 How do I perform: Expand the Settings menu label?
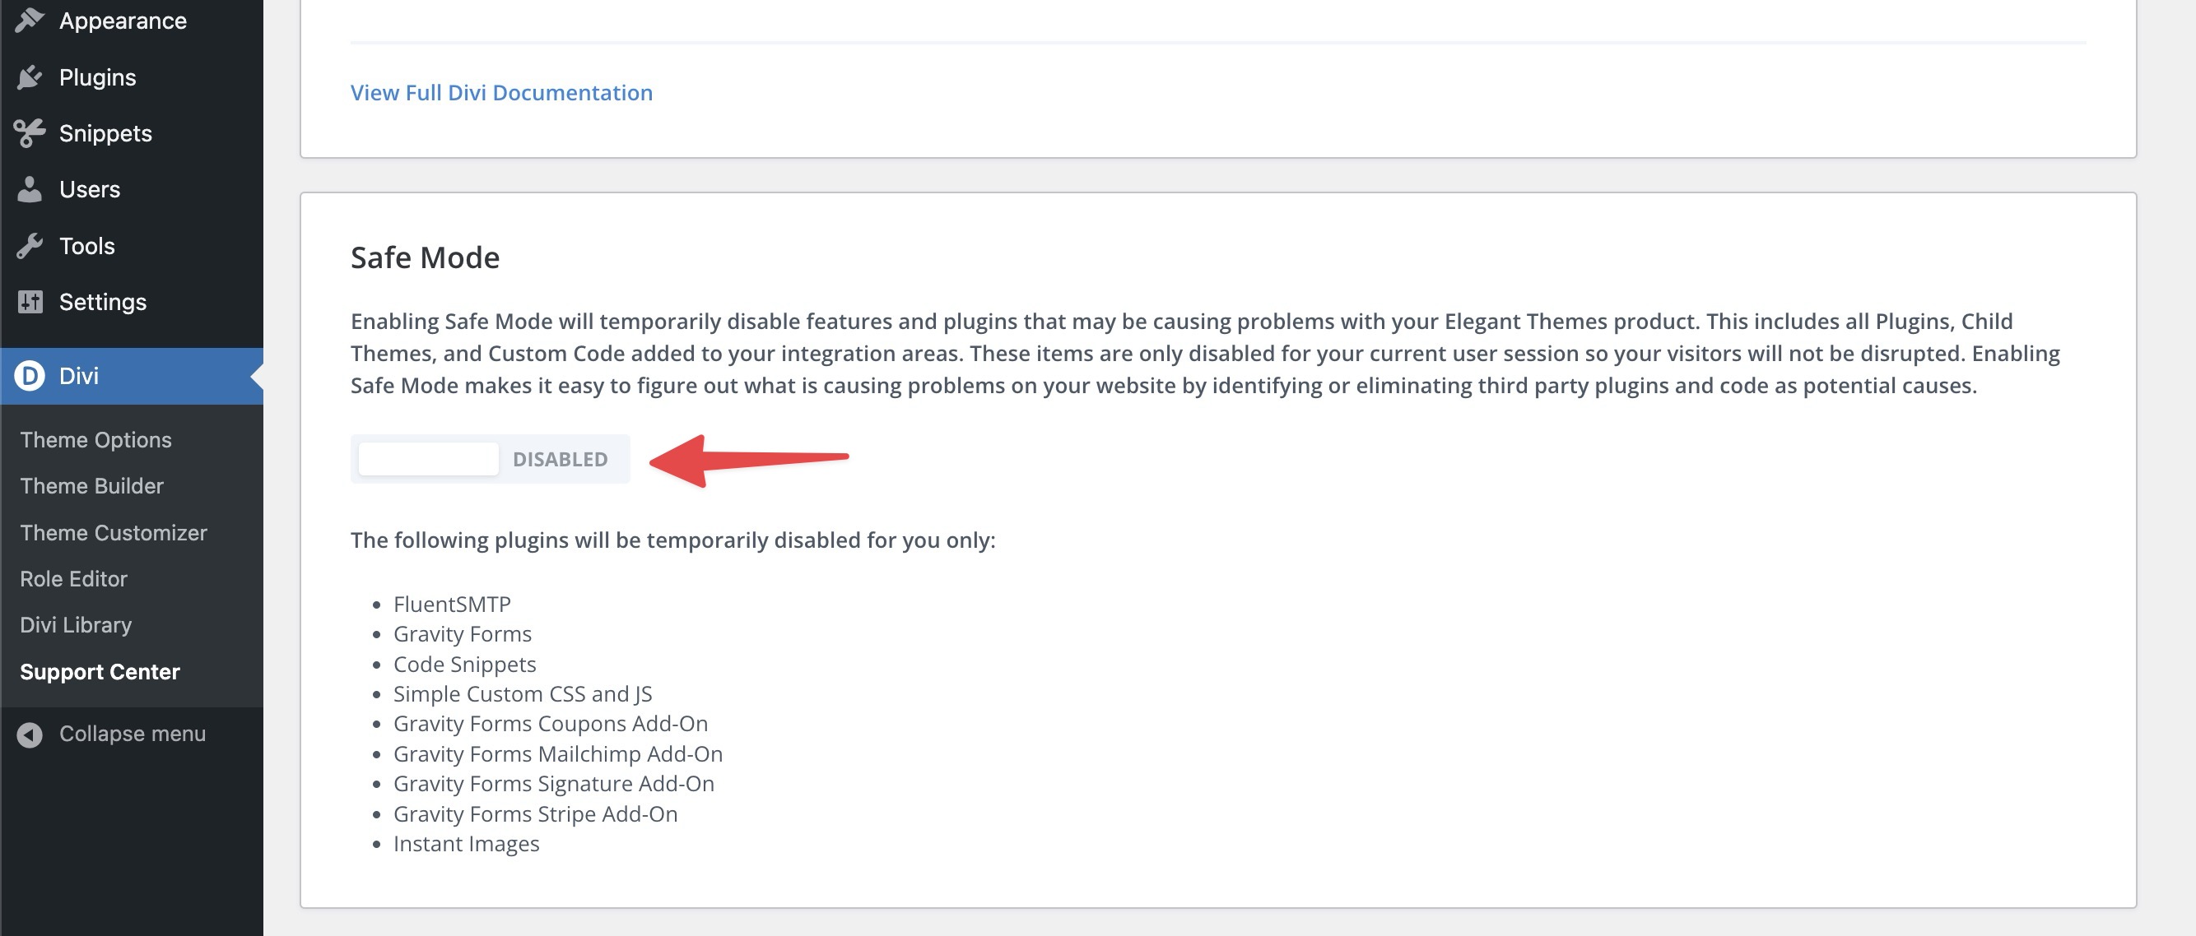102,302
